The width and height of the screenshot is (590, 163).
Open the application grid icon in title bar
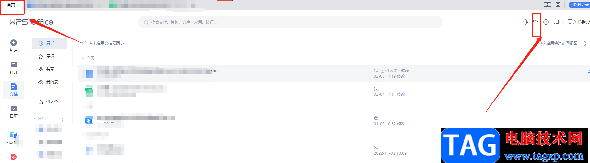pyautogui.click(x=558, y=5)
